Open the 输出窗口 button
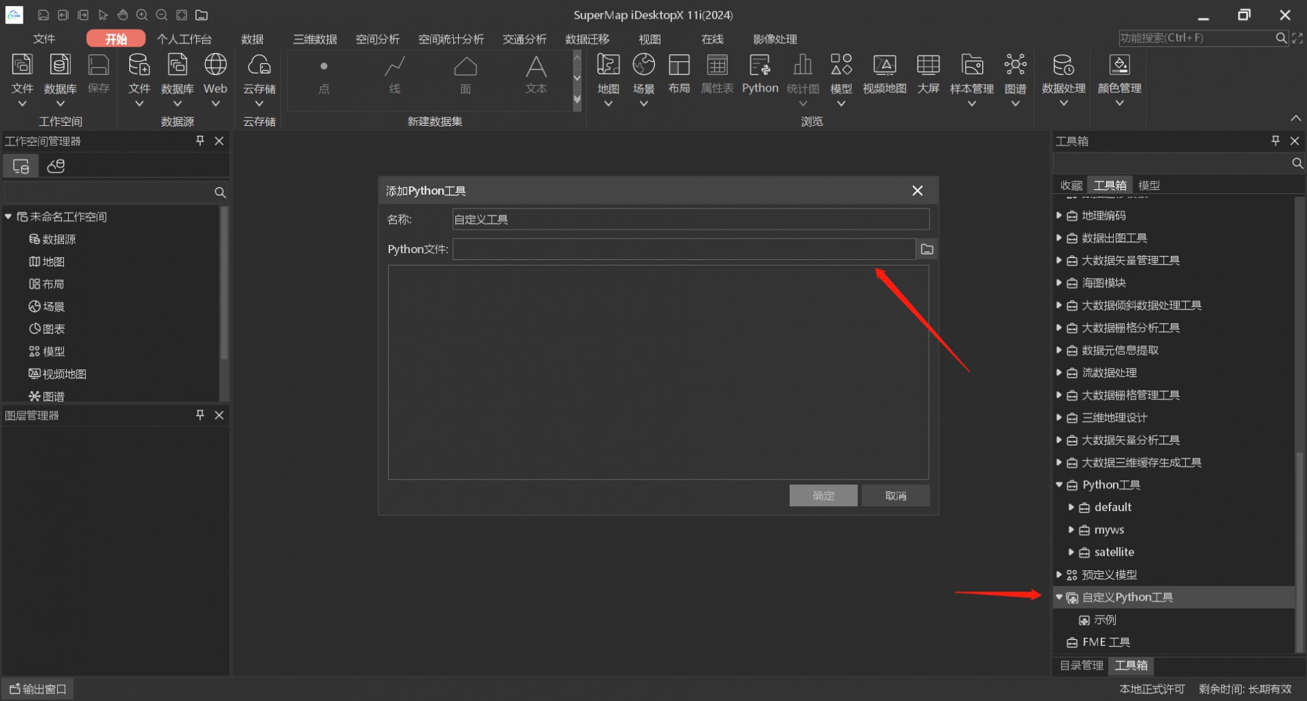The height and width of the screenshot is (701, 1307). pyautogui.click(x=38, y=689)
